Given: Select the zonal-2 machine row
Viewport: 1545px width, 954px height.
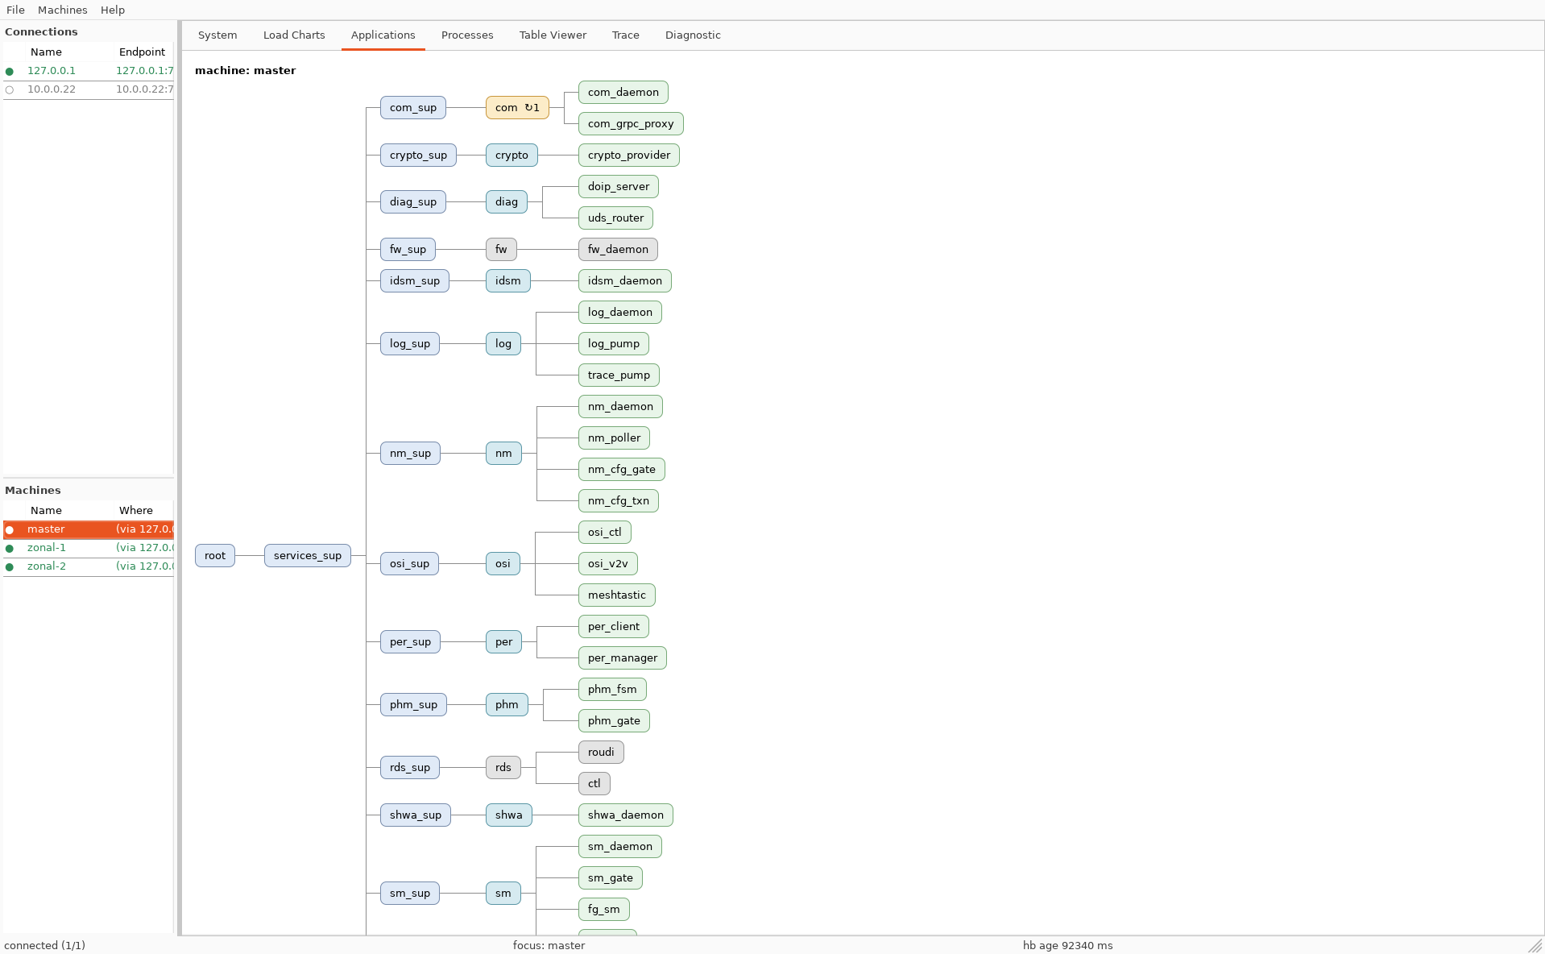Looking at the screenshot, I should coord(89,566).
